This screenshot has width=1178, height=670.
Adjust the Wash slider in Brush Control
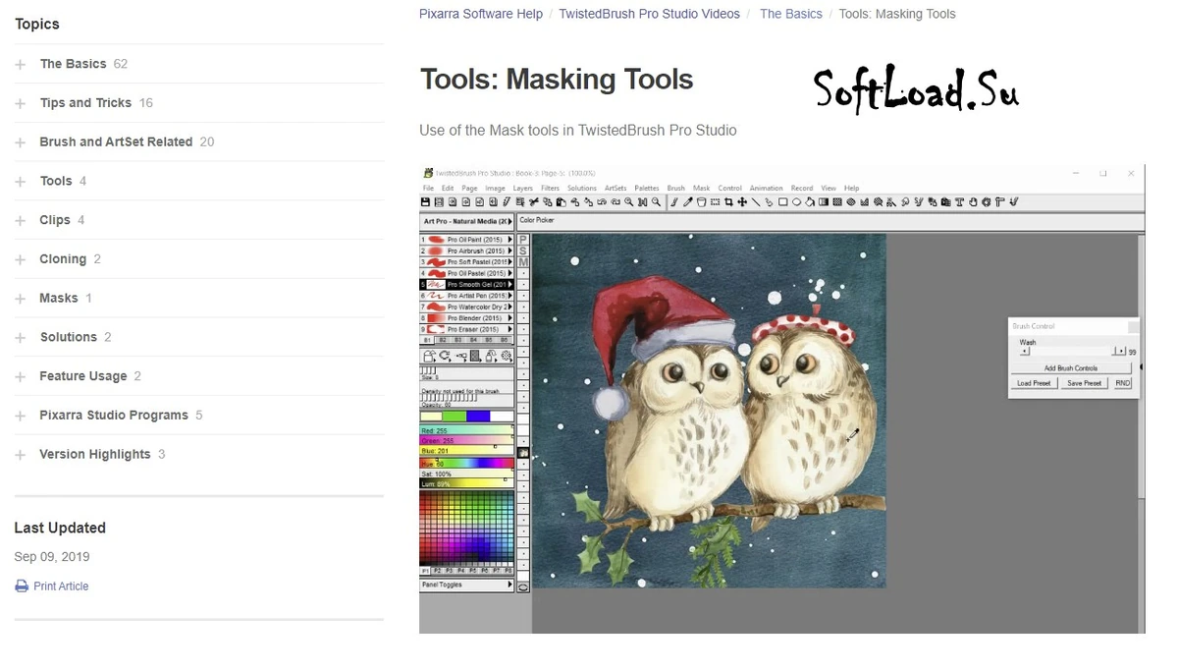click(1071, 351)
